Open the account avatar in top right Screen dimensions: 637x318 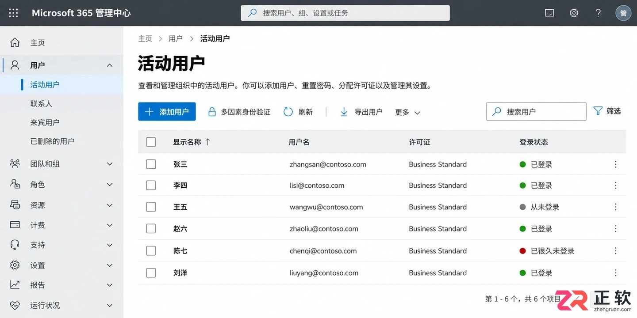(623, 13)
